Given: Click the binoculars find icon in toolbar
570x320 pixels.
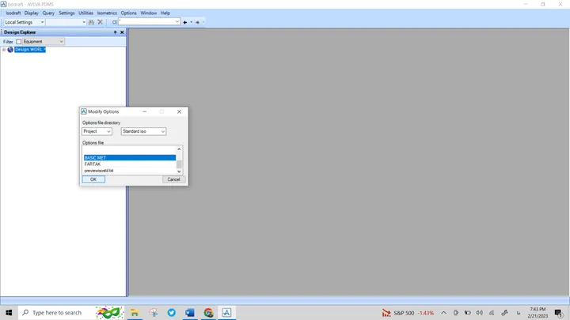Looking at the screenshot, I should tap(91, 22).
